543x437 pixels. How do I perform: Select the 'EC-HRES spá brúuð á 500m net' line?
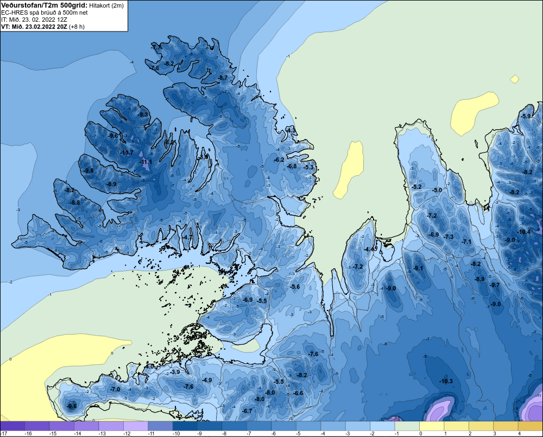[x=45, y=12]
